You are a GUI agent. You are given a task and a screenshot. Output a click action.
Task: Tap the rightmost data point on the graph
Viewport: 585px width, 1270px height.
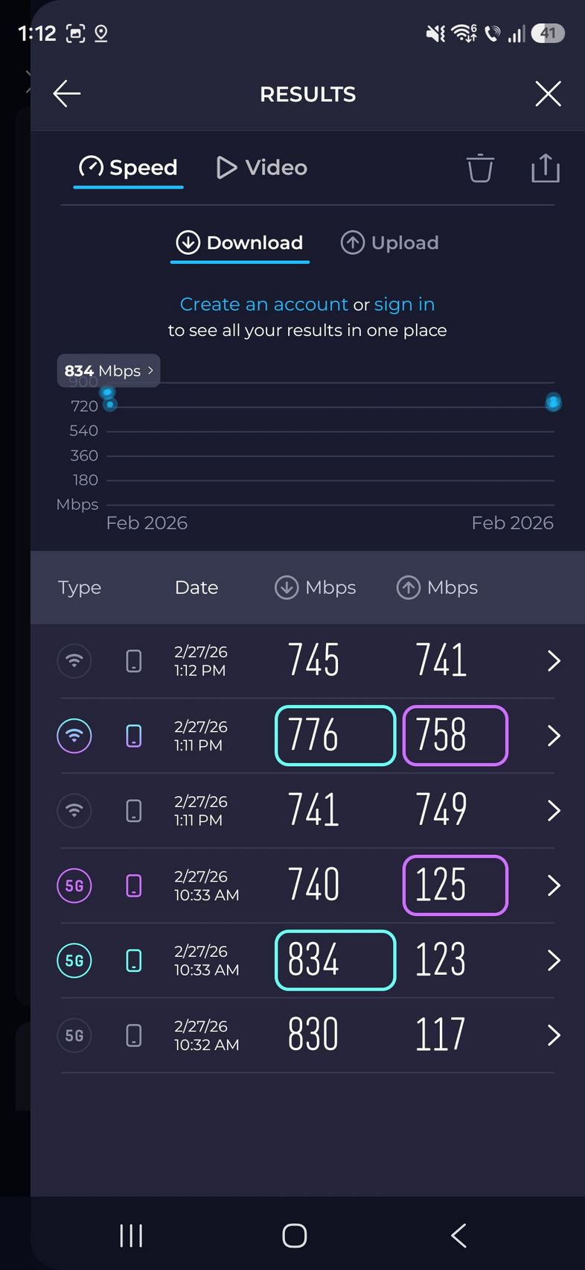(553, 402)
